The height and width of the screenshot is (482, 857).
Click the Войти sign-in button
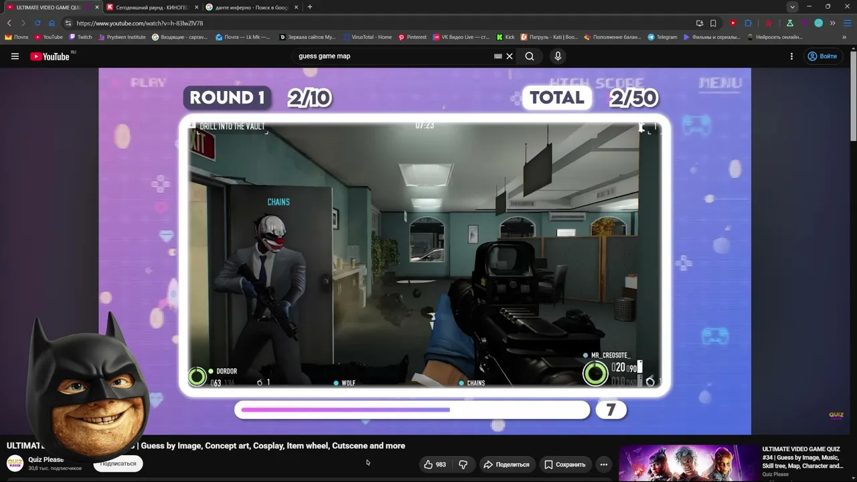click(x=822, y=56)
